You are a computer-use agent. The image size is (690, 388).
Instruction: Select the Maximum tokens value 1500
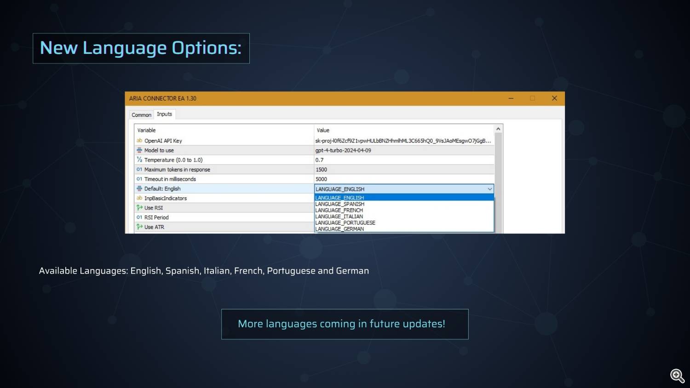pos(404,170)
